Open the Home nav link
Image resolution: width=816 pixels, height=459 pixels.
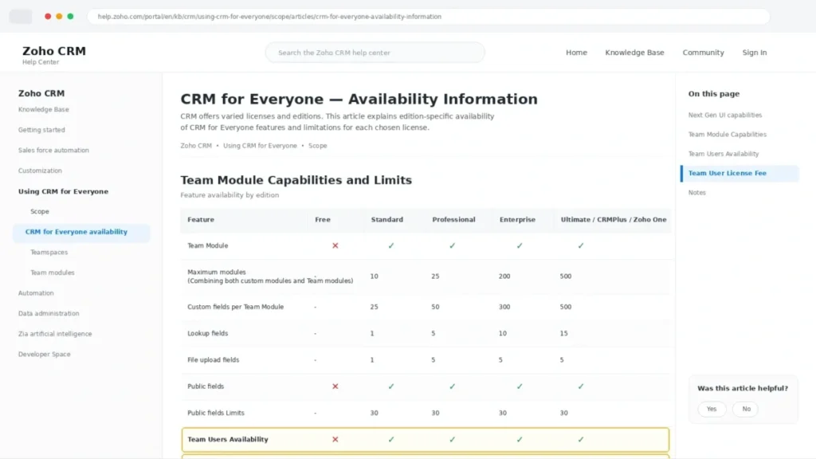576,53
